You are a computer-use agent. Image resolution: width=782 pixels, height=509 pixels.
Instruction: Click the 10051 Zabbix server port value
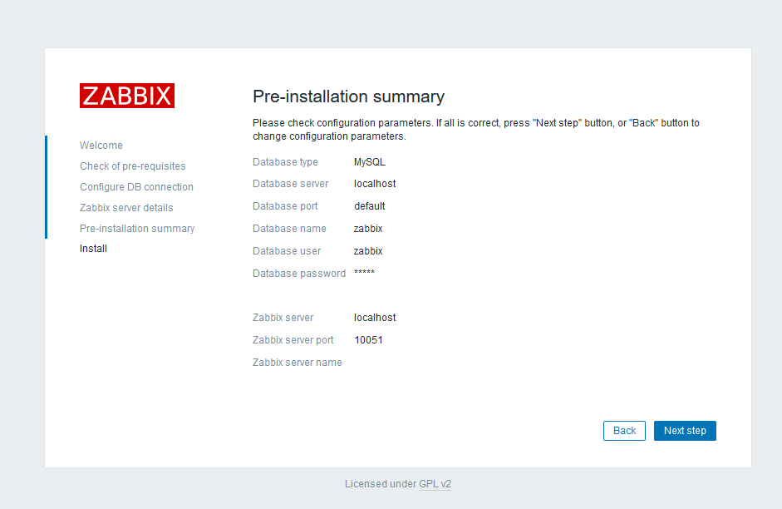(368, 340)
